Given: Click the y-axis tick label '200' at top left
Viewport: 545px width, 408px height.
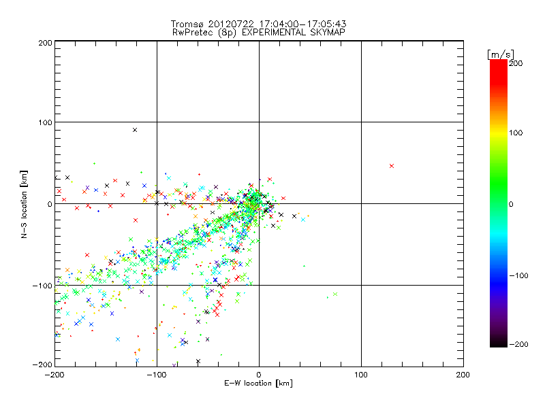Looking at the screenshot, I should tap(45, 43).
